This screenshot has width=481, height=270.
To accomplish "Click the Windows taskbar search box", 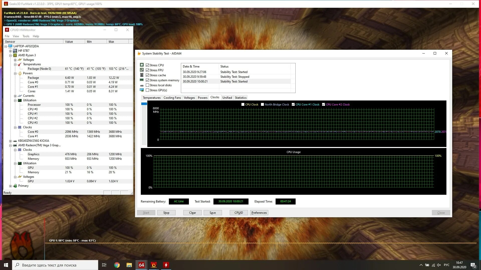I will 55,265.
